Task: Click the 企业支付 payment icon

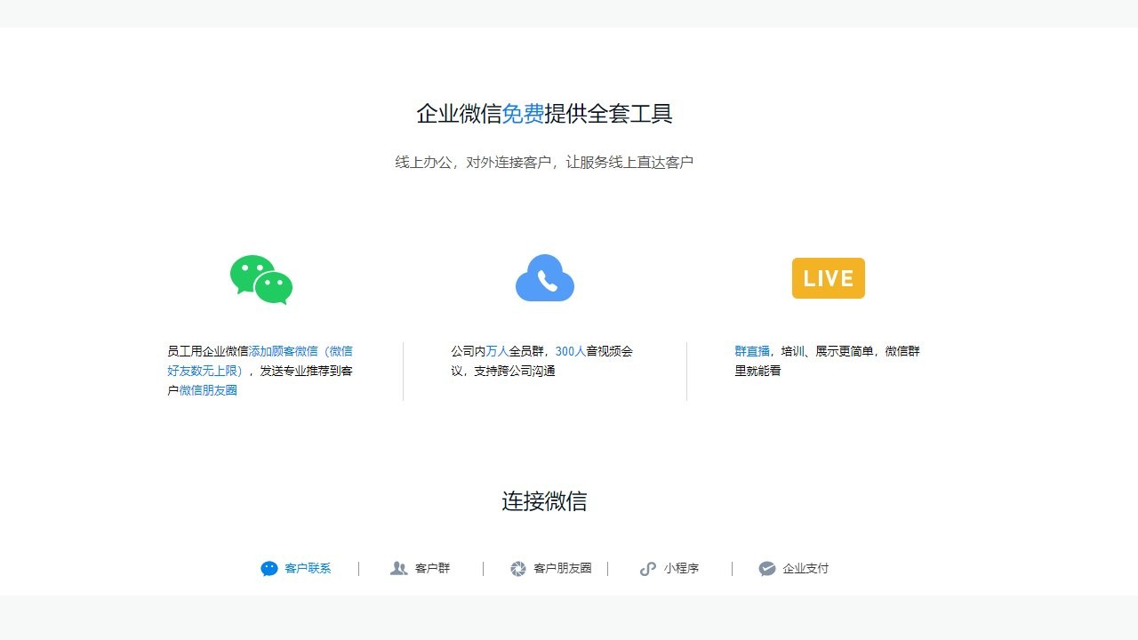Action: pos(766,568)
